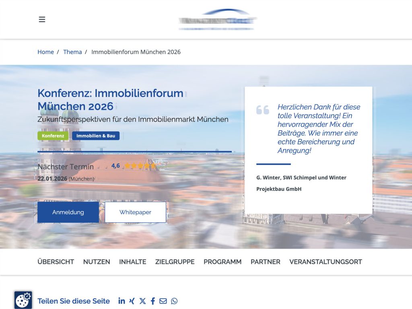412x309 pixels.
Task: Open the Whitepaper download
Action: [136, 212]
